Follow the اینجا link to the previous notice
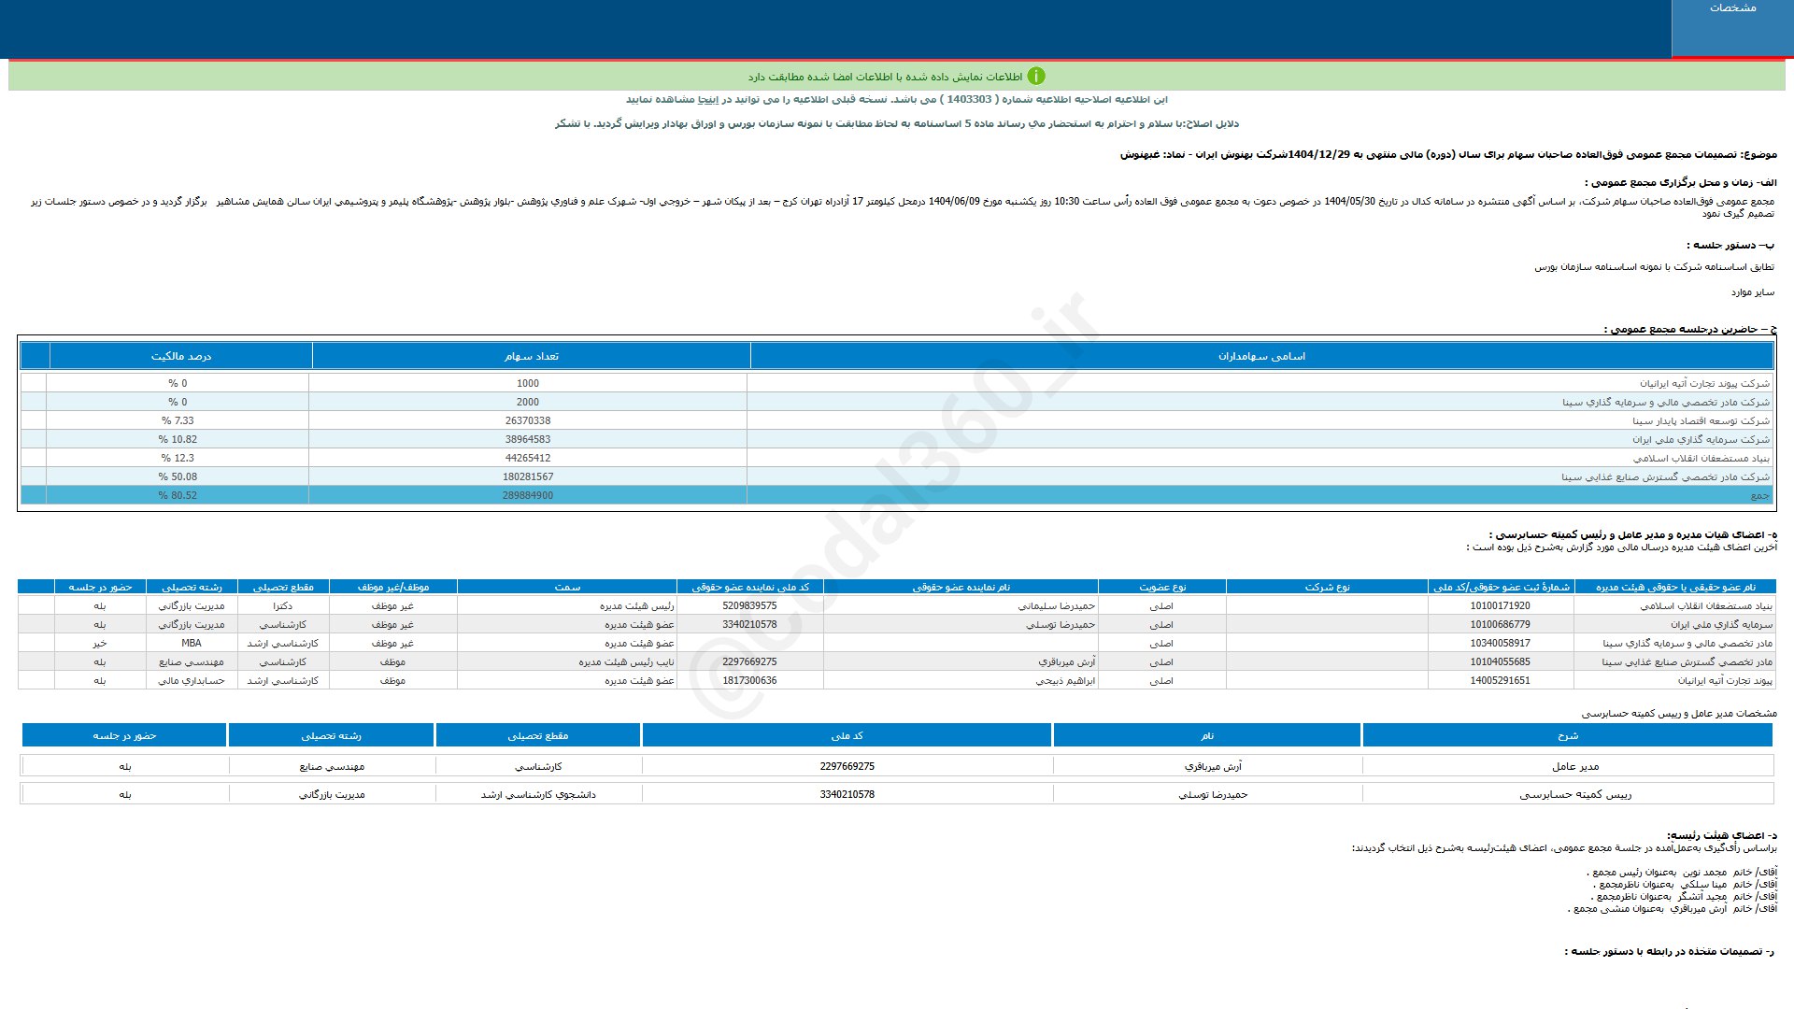This screenshot has height=1009, width=1794. (709, 99)
